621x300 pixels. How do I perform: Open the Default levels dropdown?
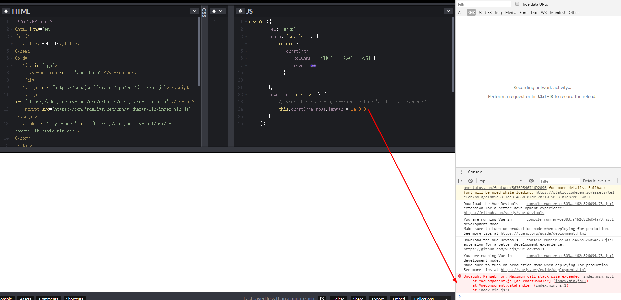pos(596,181)
